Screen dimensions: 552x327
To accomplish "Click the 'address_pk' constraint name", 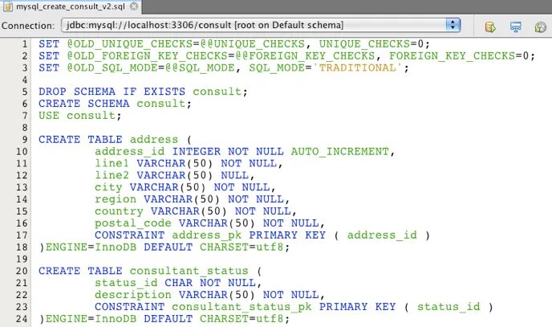I will pyautogui.click(x=207, y=235).
